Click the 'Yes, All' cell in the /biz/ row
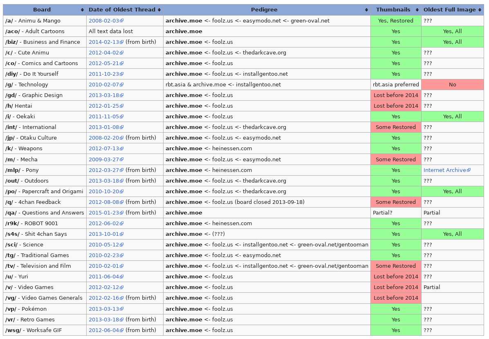The image size is (489, 339). pyautogui.click(x=453, y=42)
